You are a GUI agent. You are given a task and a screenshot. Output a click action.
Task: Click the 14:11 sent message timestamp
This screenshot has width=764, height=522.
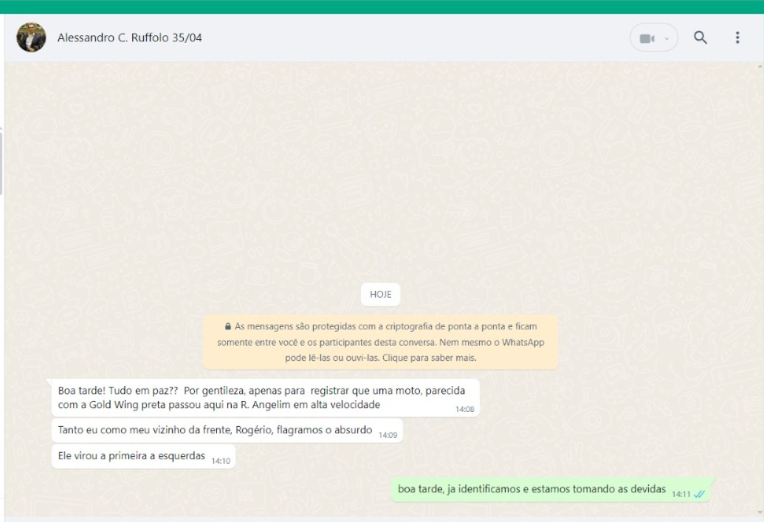[x=681, y=494]
